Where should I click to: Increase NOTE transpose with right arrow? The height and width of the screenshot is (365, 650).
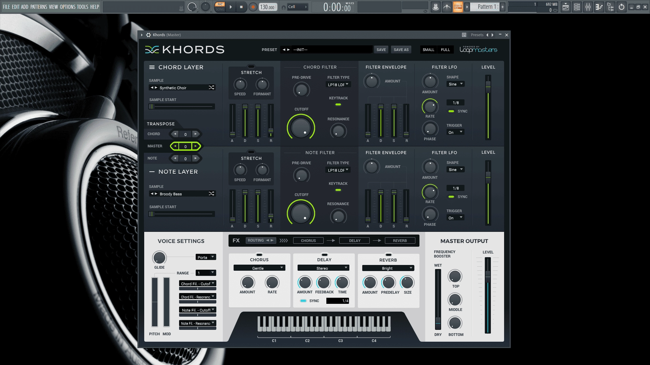[195, 158]
